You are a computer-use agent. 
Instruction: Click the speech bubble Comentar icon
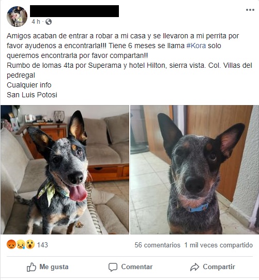(x=113, y=267)
